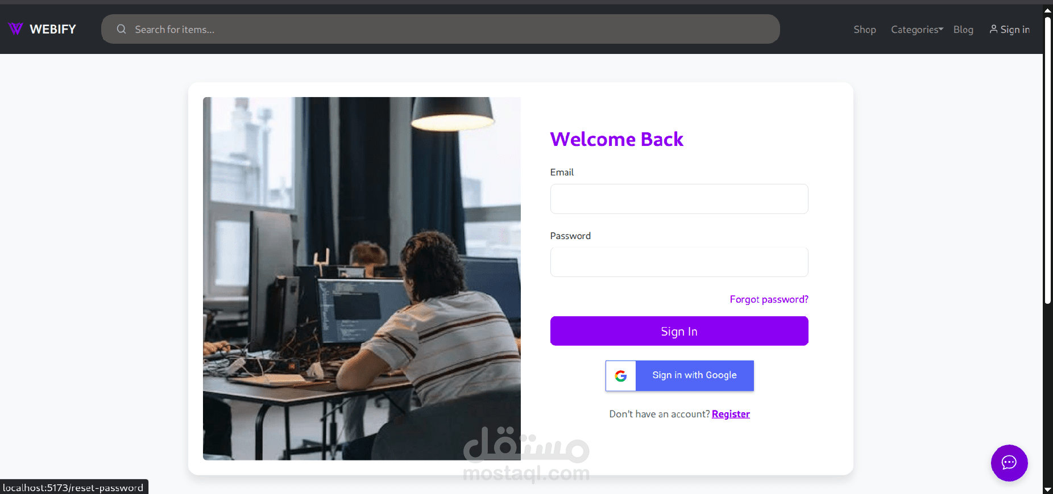Screen dimensions: 1053x494
Task: Click the user profile icon beside Sign in
Action: coord(993,29)
